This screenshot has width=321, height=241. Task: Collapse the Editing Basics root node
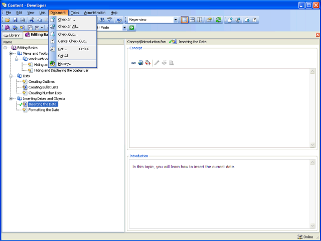pos(5,48)
